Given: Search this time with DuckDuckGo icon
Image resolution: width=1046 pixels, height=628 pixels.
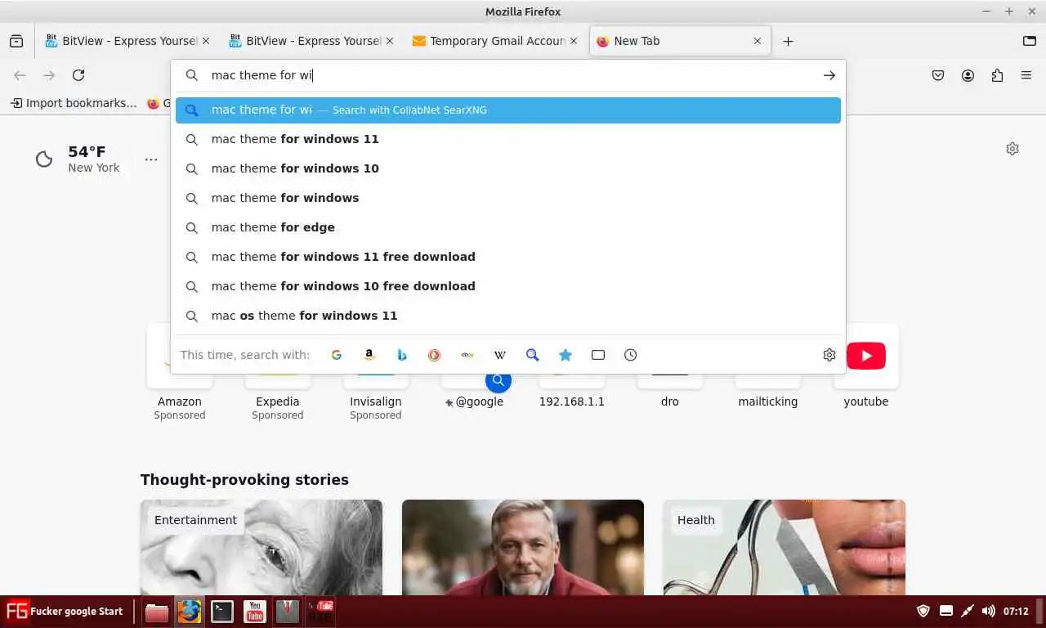Looking at the screenshot, I should click(435, 355).
